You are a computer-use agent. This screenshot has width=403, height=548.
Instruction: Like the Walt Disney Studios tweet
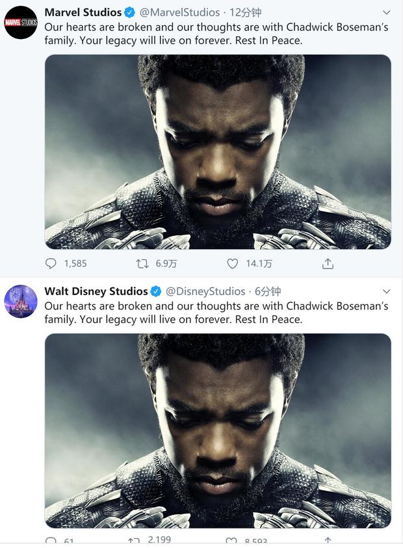(x=231, y=541)
